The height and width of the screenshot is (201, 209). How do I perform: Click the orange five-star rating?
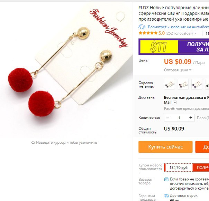tap(148, 33)
